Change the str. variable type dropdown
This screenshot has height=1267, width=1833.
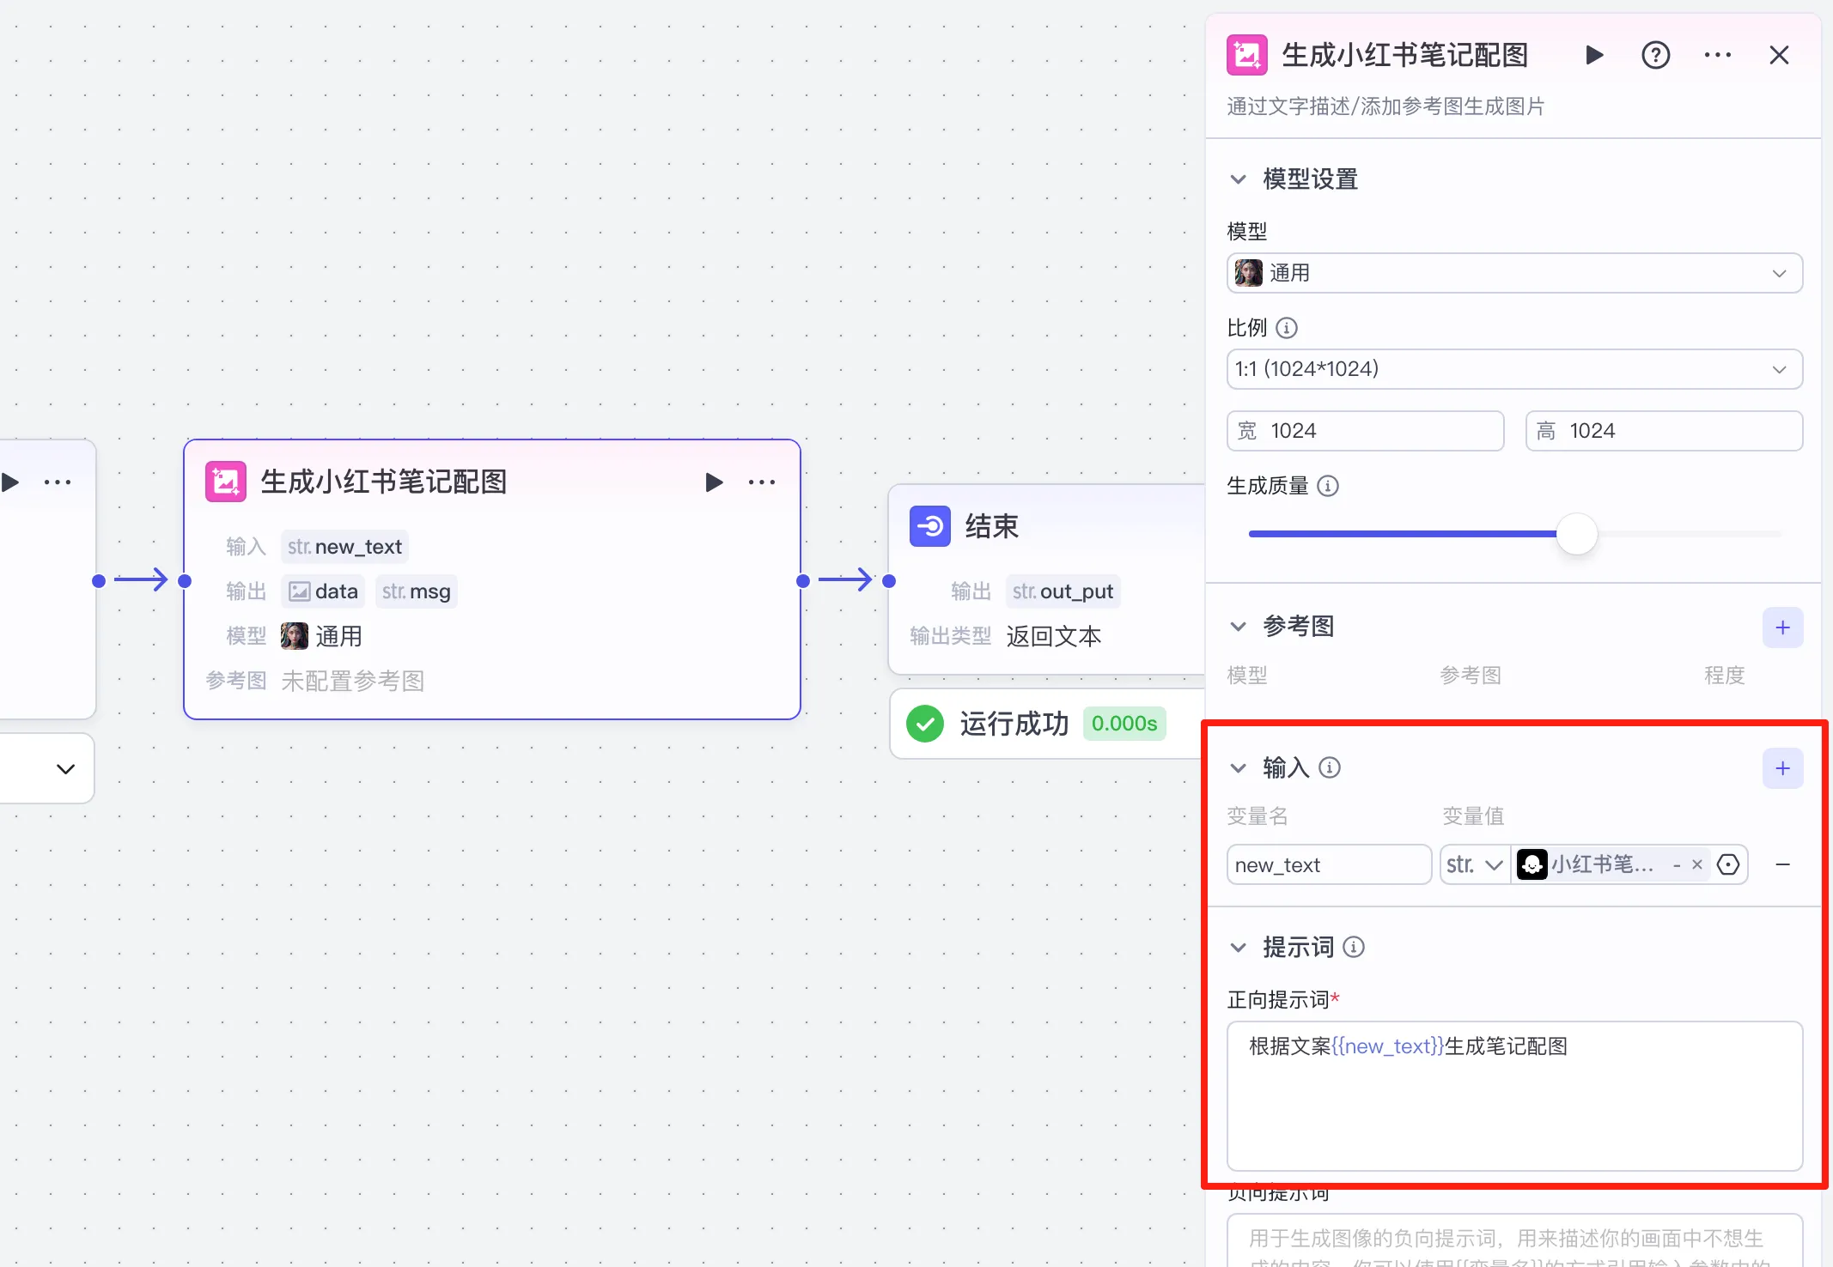tap(1474, 864)
